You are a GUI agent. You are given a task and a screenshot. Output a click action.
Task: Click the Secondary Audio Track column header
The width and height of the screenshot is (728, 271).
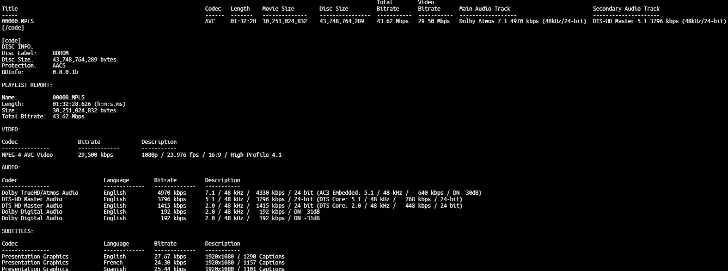click(x=626, y=9)
